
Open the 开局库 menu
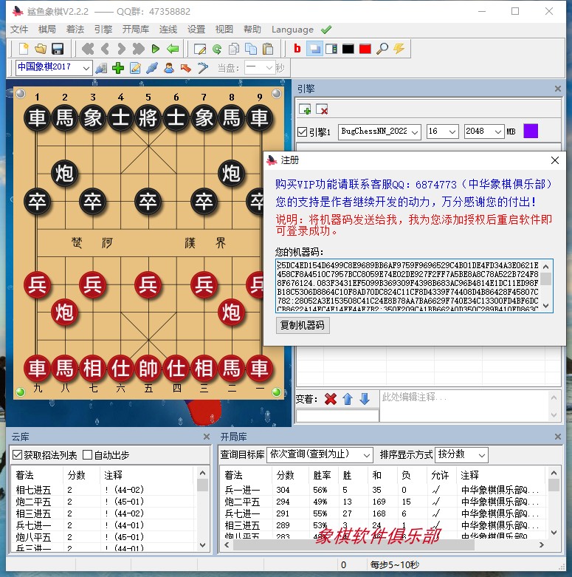pyautogui.click(x=136, y=30)
